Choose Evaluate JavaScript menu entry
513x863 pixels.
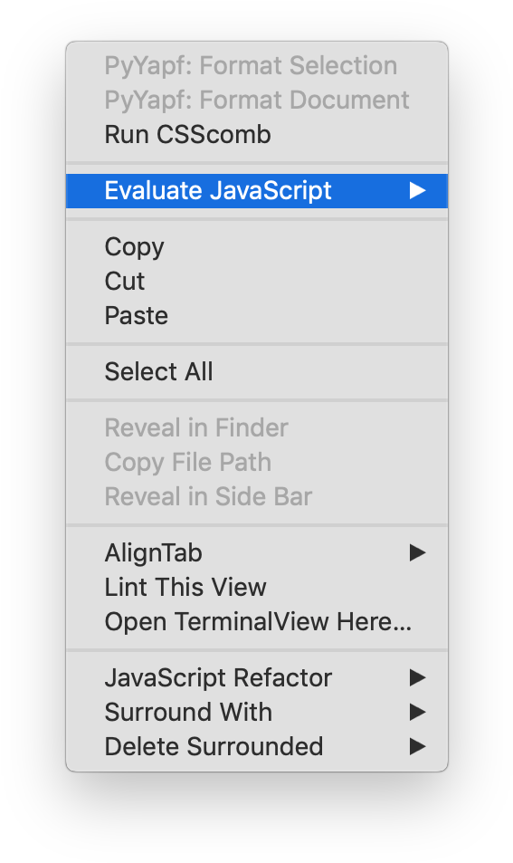(x=257, y=191)
